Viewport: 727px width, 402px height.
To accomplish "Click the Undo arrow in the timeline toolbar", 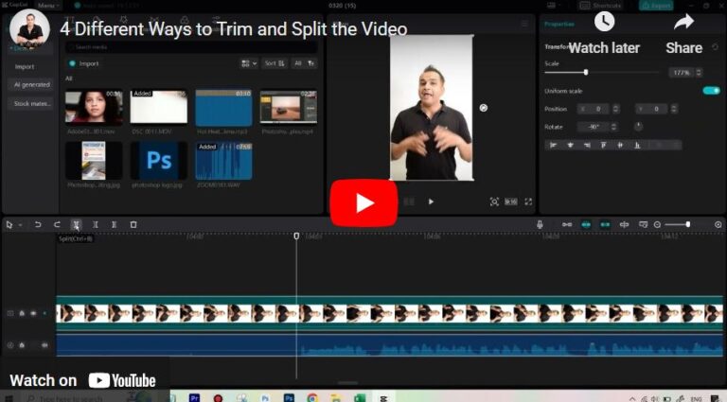I will pos(38,224).
